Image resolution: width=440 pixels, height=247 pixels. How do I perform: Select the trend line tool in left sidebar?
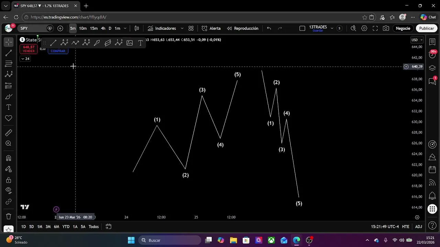(9, 53)
